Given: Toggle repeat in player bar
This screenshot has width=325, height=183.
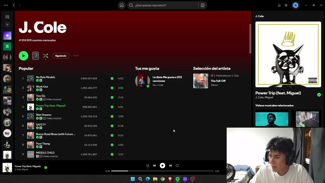Looking at the screenshot, I should pos(177,166).
